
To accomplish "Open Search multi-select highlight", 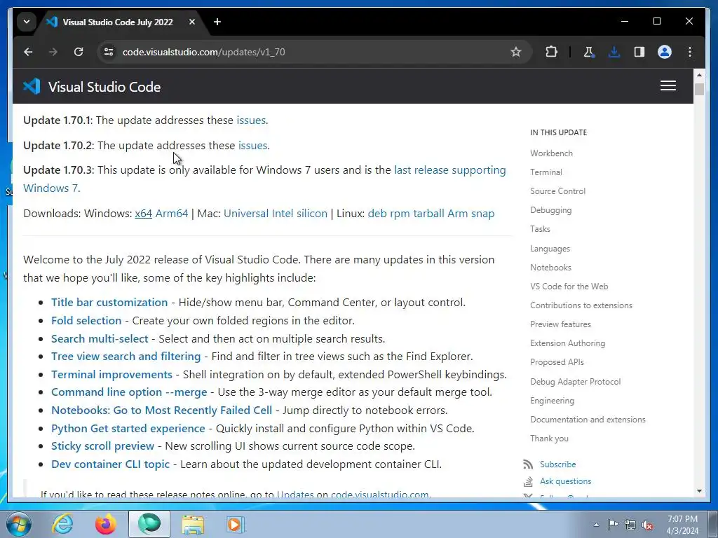I will pyautogui.click(x=100, y=338).
